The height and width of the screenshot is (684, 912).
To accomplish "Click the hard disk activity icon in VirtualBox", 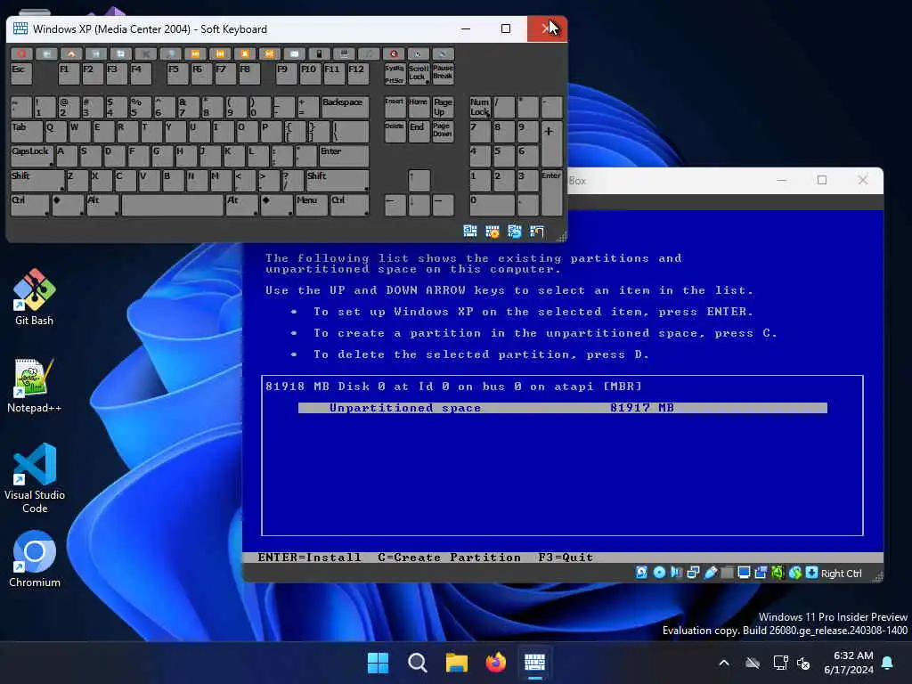I will pyautogui.click(x=641, y=573).
